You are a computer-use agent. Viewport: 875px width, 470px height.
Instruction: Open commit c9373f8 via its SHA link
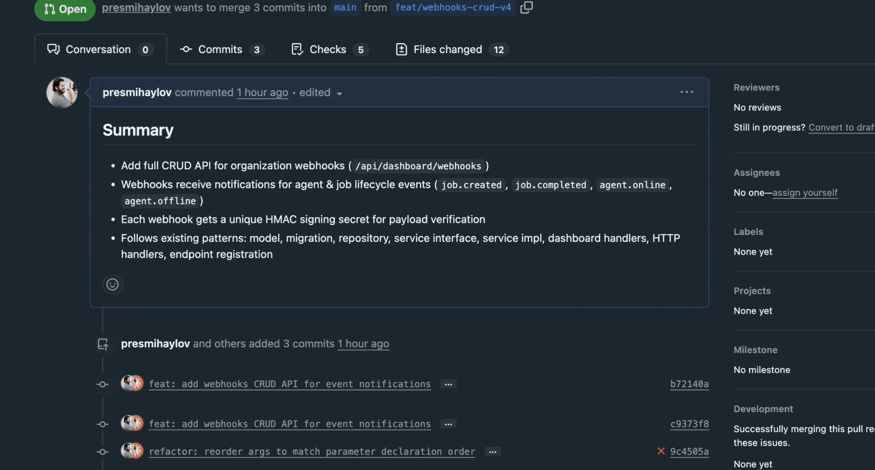[689, 423]
